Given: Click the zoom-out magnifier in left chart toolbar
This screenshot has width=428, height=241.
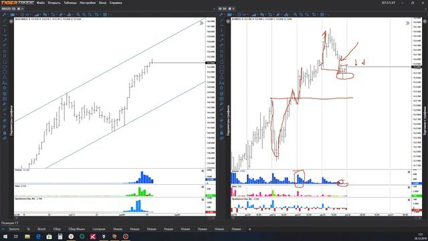Looking at the screenshot, I should click(84, 15).
